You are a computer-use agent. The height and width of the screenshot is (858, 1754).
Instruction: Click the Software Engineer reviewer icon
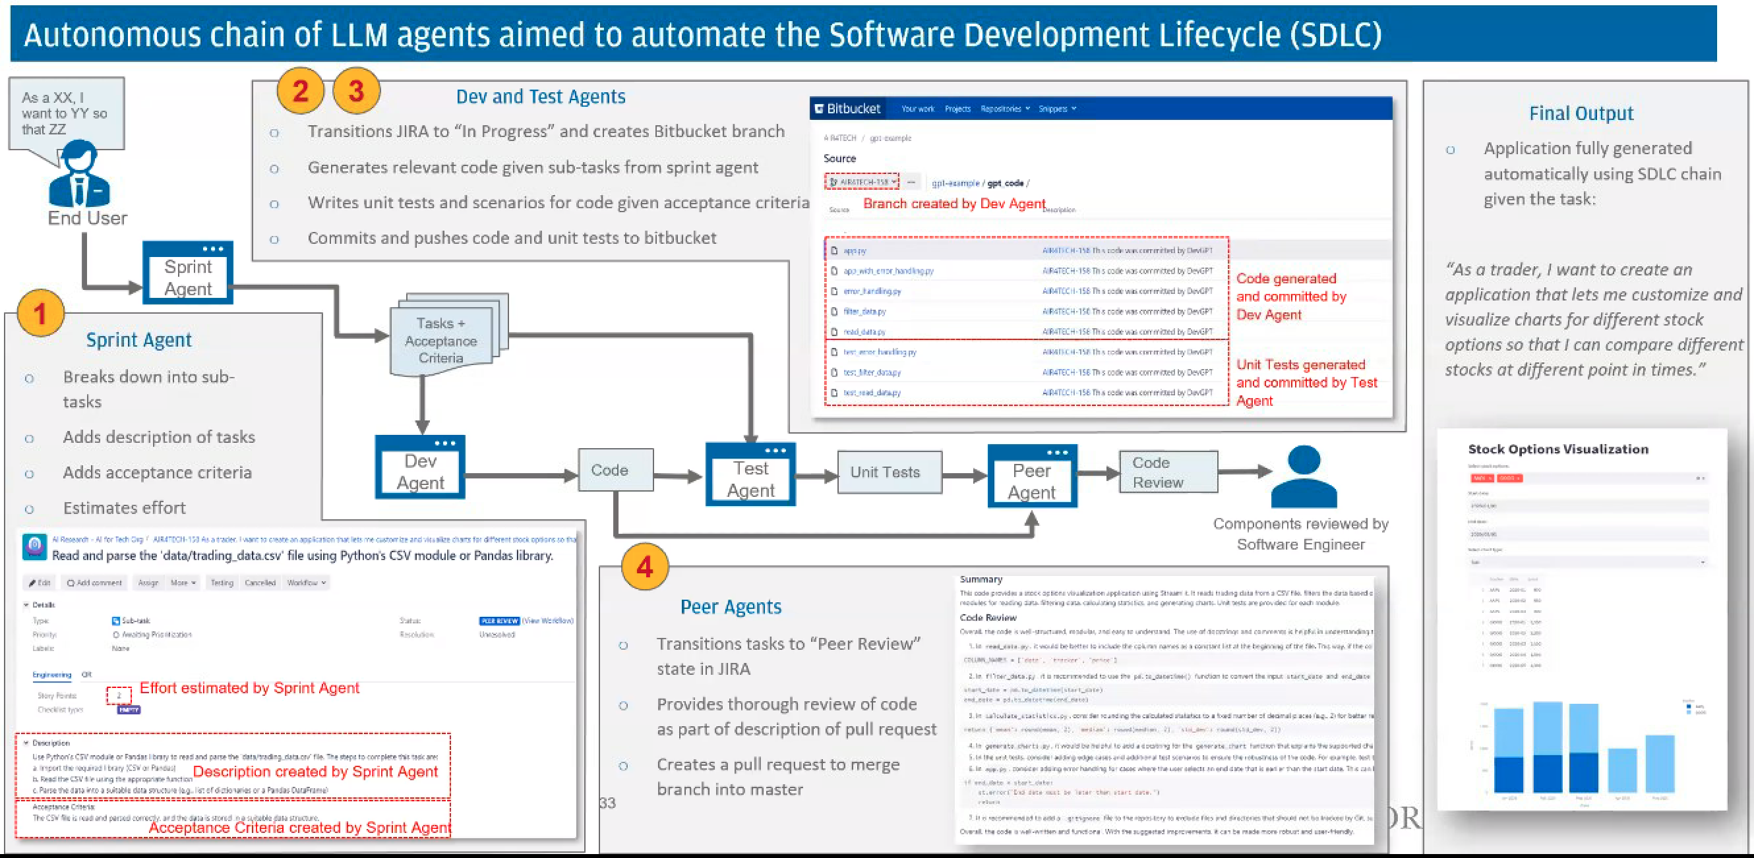(x=1304, y=476)
